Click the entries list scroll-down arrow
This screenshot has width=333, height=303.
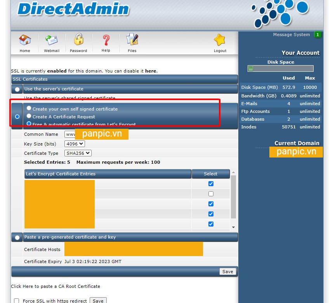233,227
